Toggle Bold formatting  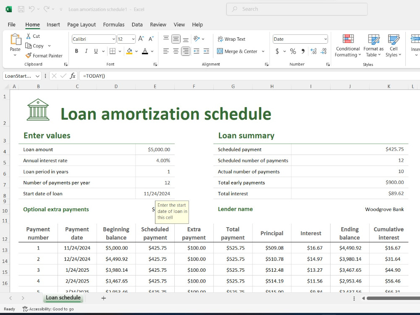[76, 51]
